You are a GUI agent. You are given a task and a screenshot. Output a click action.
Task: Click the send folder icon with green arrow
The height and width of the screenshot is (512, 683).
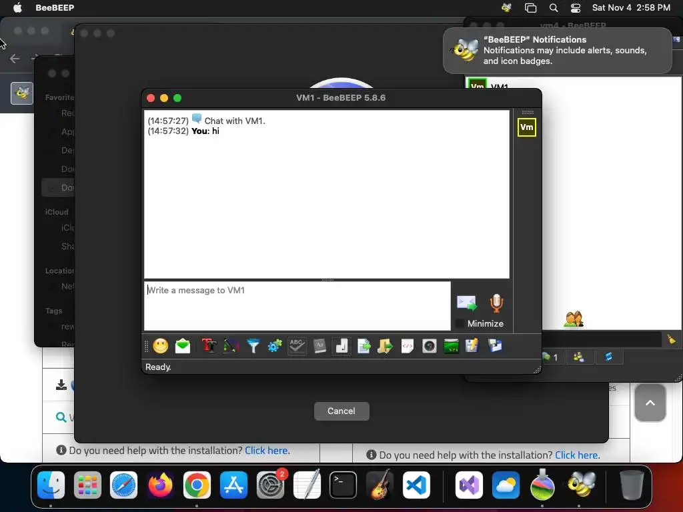pyautogui.click(x=385, y=346)
